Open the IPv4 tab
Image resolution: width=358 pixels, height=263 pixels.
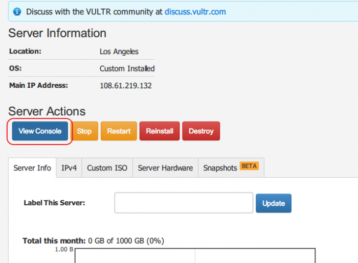(x=69, y=168)
